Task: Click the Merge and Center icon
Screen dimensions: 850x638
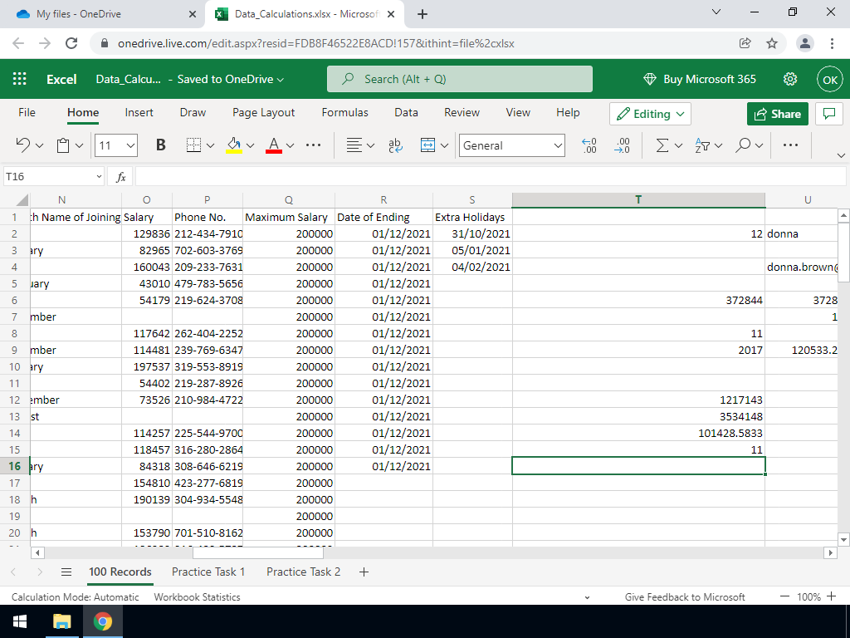Action: click(427, 145)
